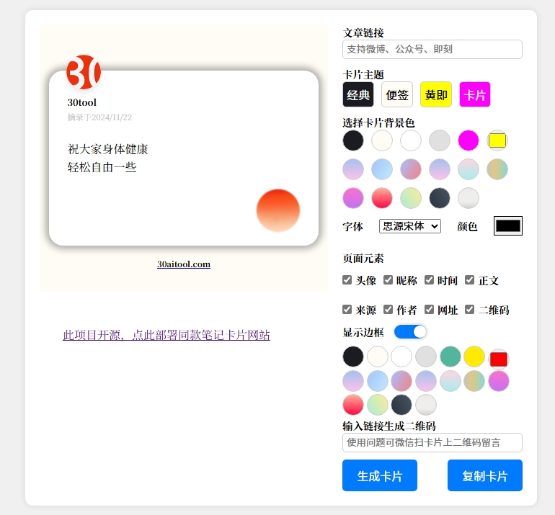Uncheck the 头像 checkbox
Image resolution: width=555 pixels, height=515 pixels.
347,279
